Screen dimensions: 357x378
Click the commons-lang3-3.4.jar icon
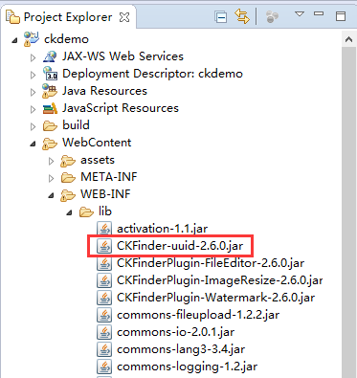click(x=104, y=349)
